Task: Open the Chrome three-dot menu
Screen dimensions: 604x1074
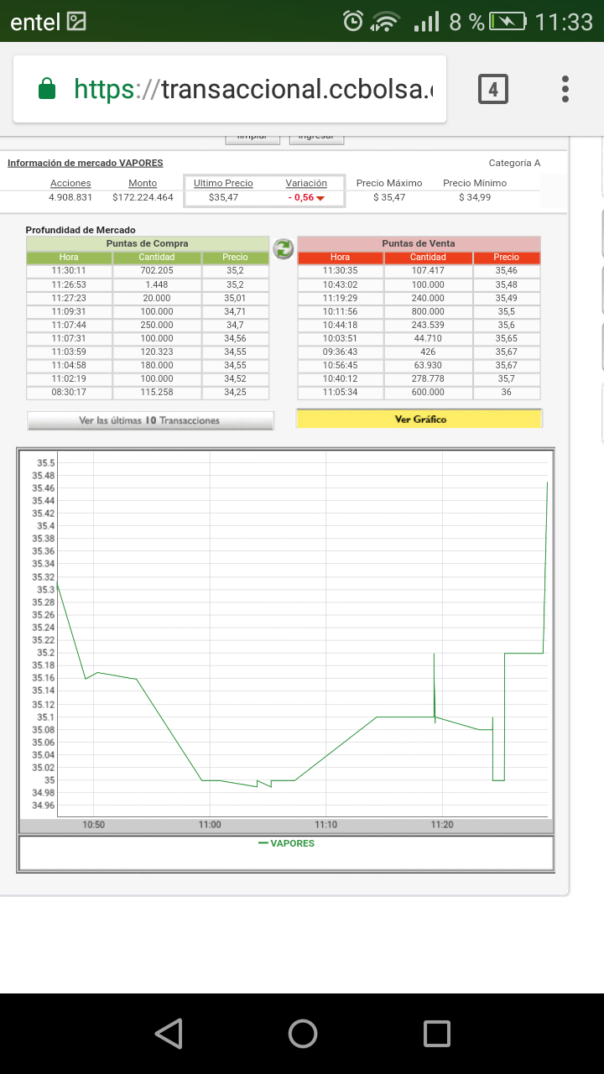Action: pyautogui.click(x=565, y=89)
